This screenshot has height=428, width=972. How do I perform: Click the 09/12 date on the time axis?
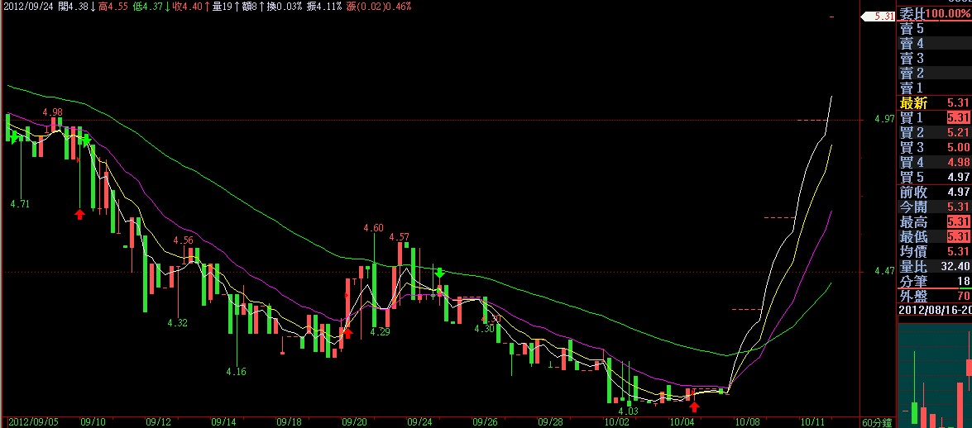158,422
